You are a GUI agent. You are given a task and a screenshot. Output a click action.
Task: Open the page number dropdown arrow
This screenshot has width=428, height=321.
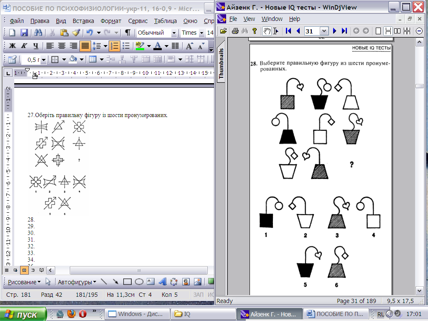tap(324, 31)
